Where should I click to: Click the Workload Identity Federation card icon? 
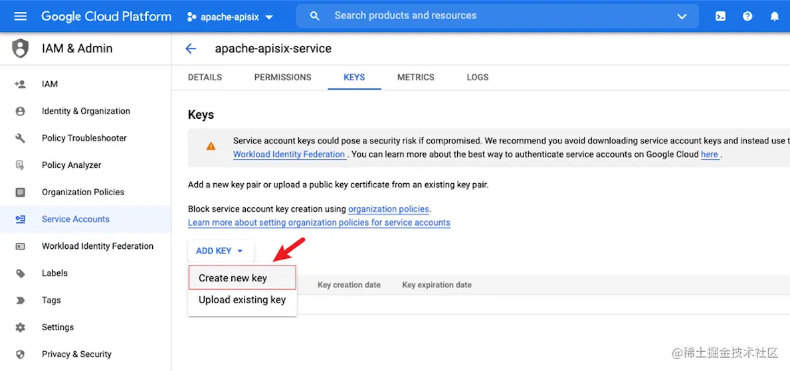point(20,246)
